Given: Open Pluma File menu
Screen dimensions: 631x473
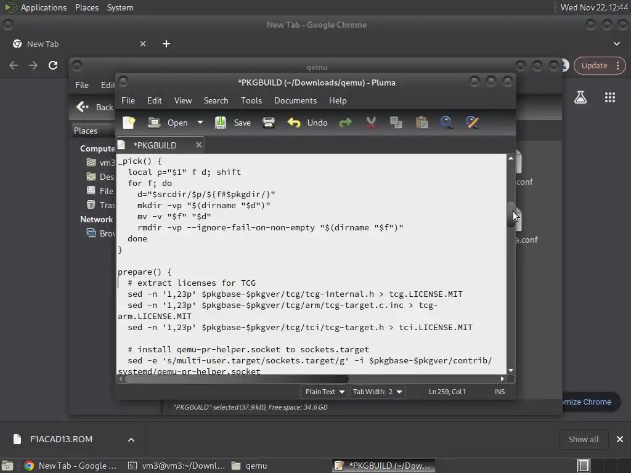Looking at the screenshot, I should pos(128,100).
